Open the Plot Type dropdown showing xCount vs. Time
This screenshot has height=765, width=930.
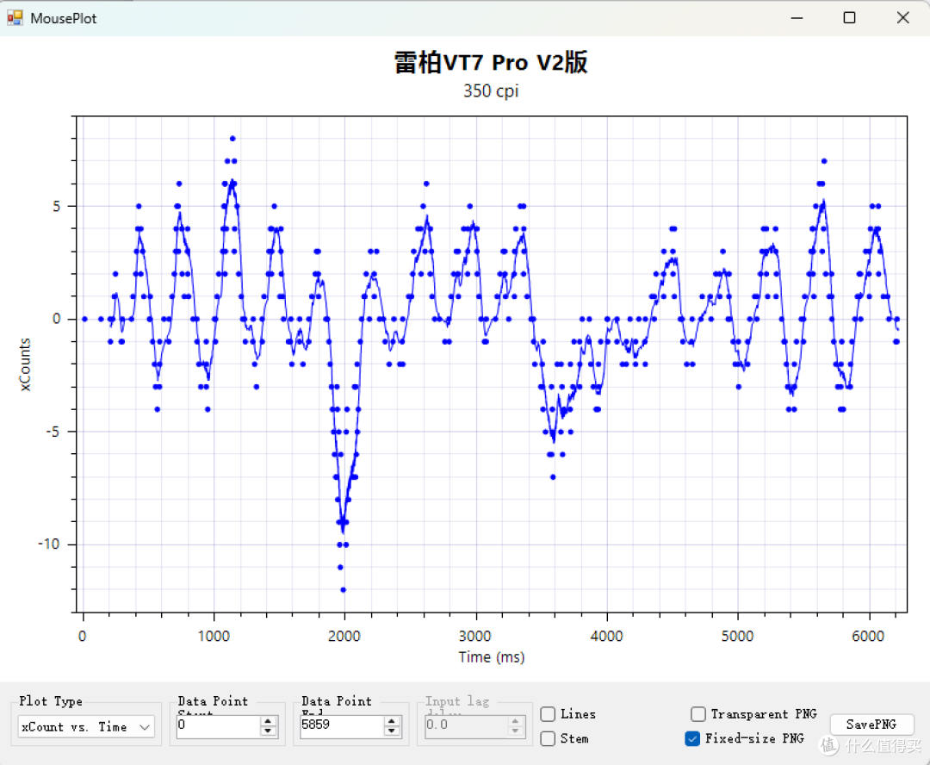86,727
